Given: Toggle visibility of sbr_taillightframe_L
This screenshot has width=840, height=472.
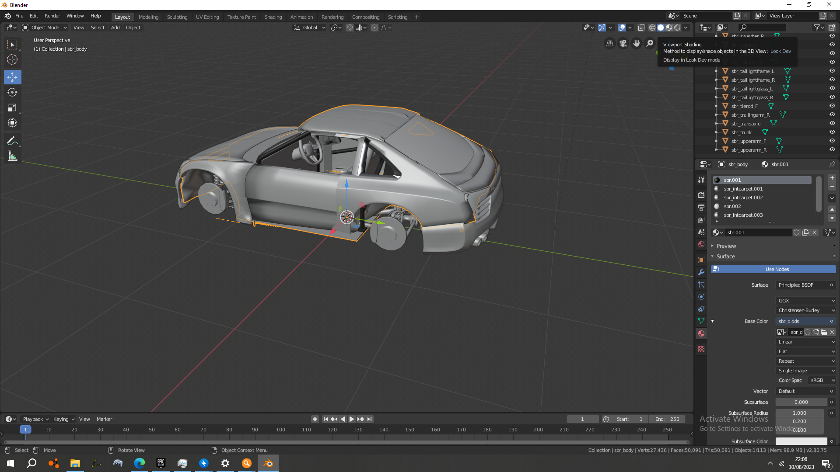Looking at the screenshot, I should [832, 71].
